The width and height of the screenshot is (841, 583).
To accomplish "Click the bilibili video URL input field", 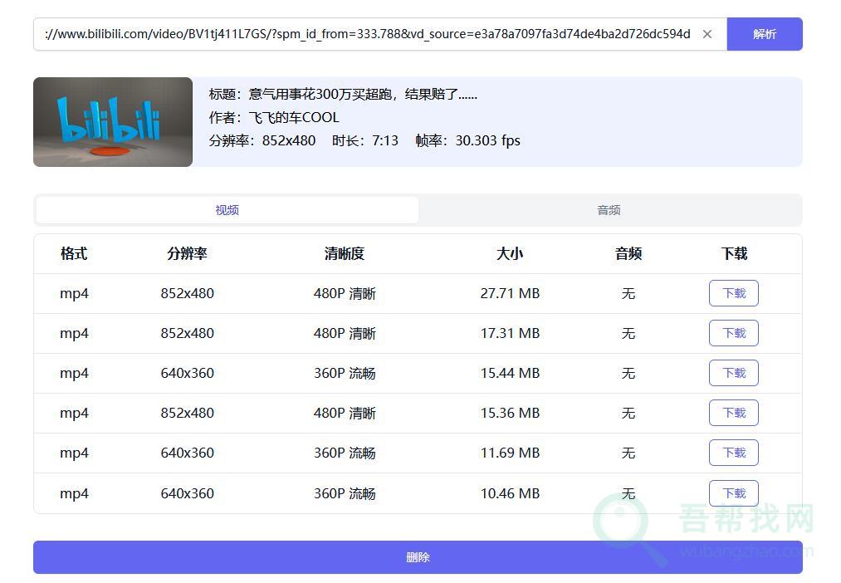I will pos(365,34).
